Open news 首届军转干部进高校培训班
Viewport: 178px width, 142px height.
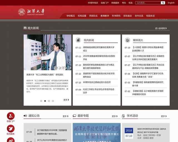99,75
